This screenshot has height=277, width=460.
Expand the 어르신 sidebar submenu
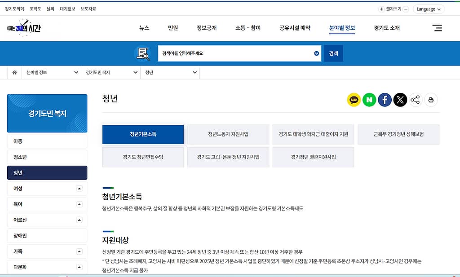click(x=80, y=220)
